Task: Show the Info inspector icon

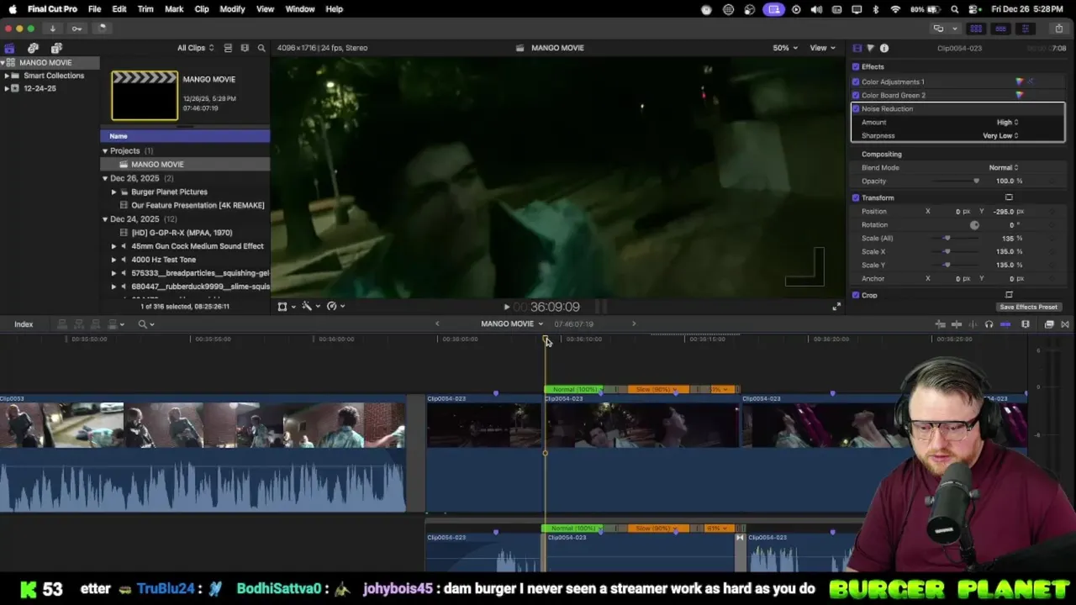Action: 884,48
